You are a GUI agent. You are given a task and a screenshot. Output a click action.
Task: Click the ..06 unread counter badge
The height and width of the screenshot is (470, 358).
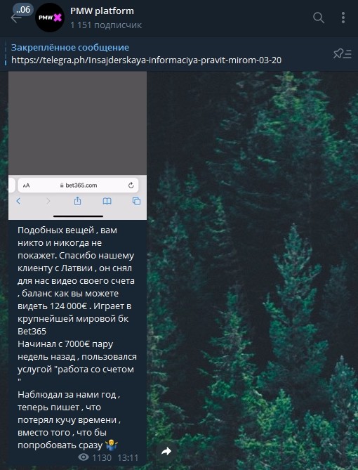(23, 10)
